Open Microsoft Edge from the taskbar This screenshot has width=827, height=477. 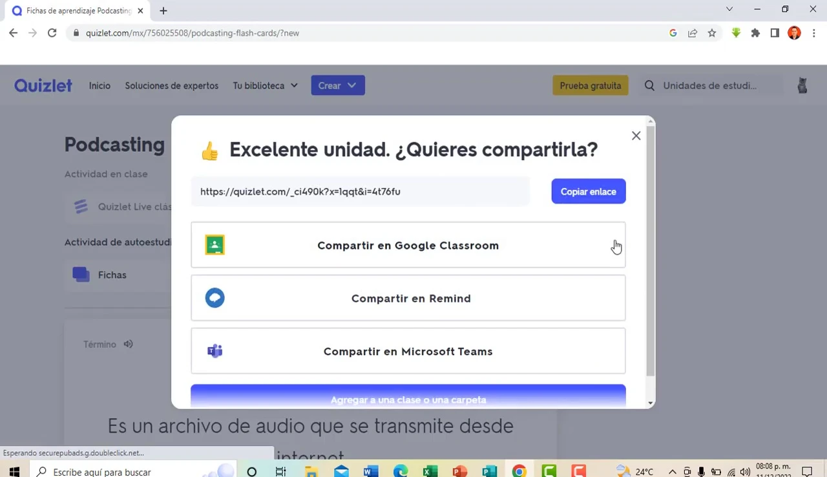(401, 471)
